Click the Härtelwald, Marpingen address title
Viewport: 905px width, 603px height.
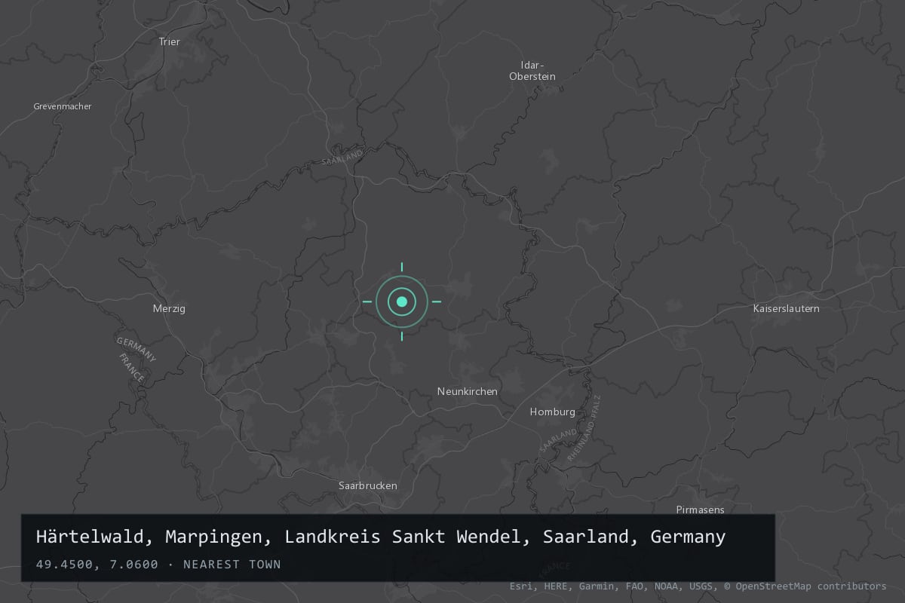381,537
